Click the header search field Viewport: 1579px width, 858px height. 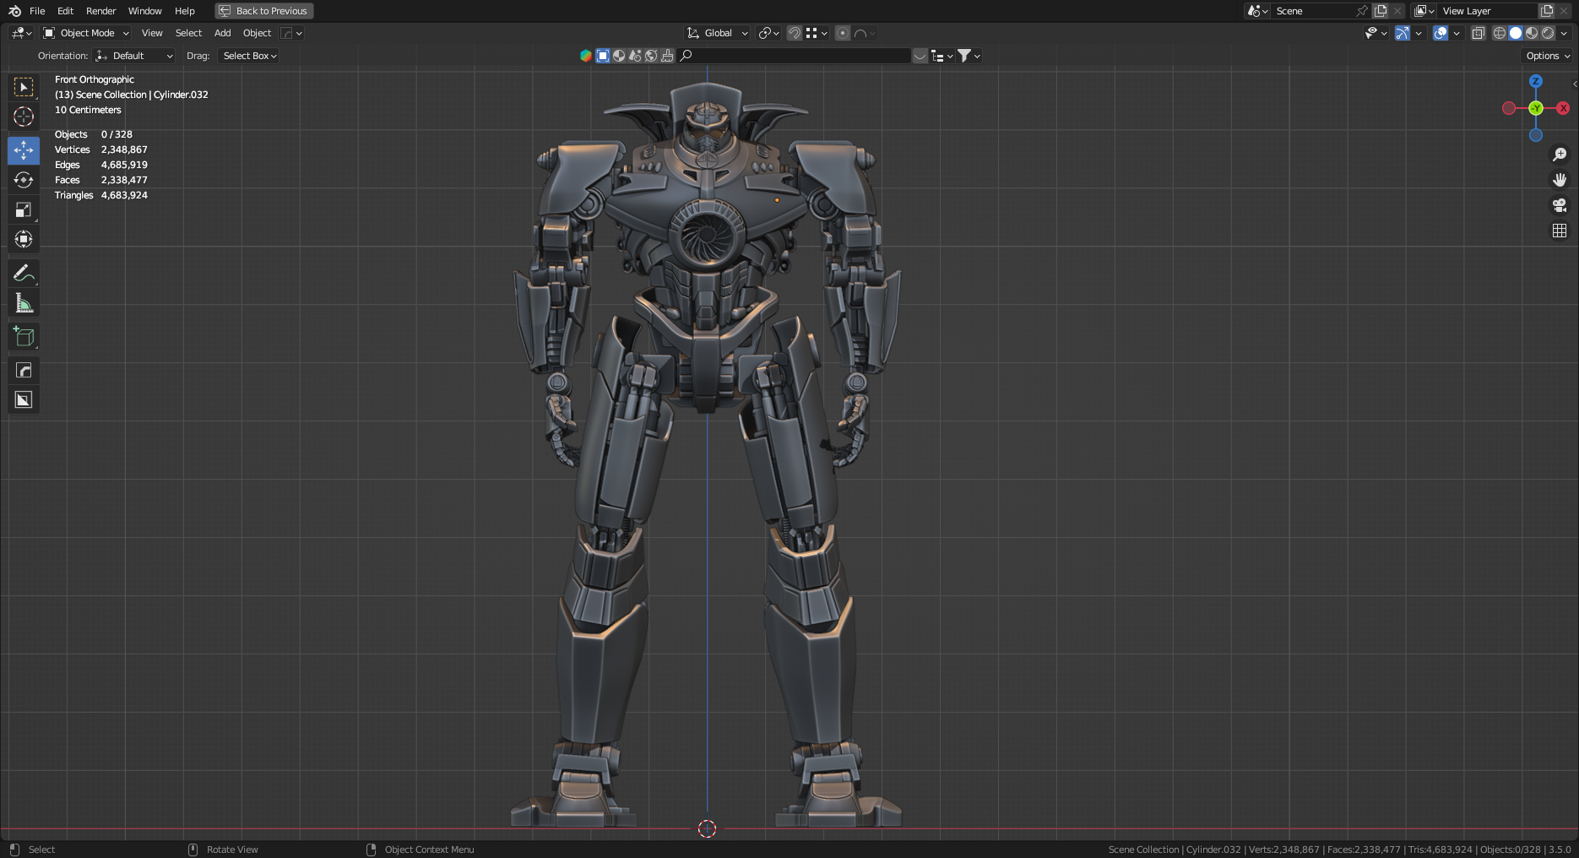pyautogui.click(x=795, y=56)
